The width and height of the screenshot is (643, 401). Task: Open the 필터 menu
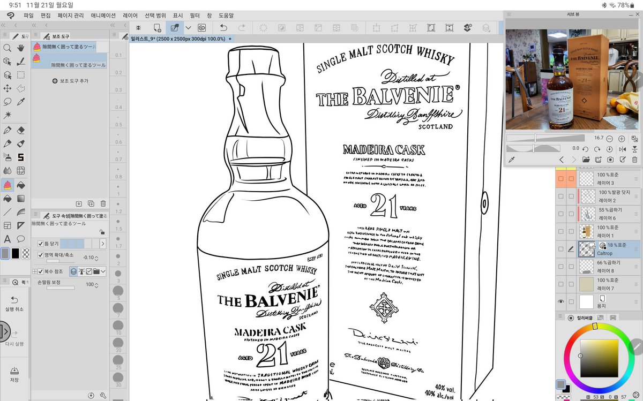pyautogui.click(x=195, y=16)
